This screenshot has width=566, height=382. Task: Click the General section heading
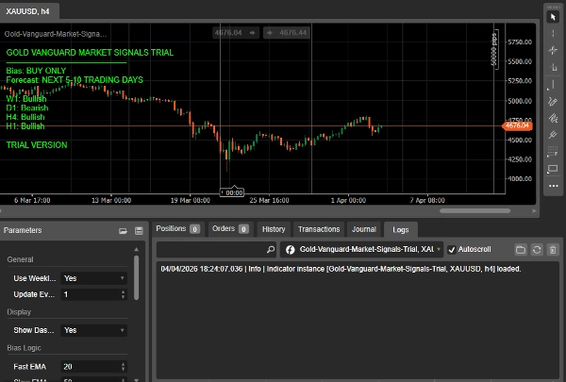pos(20,259)
